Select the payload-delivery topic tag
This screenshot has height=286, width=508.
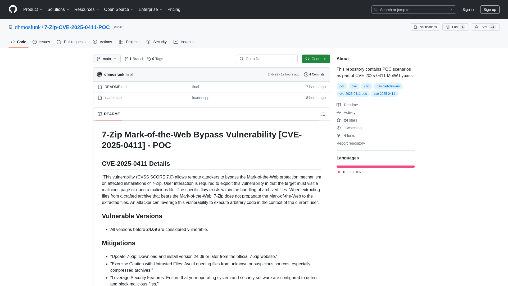(388, 86)
